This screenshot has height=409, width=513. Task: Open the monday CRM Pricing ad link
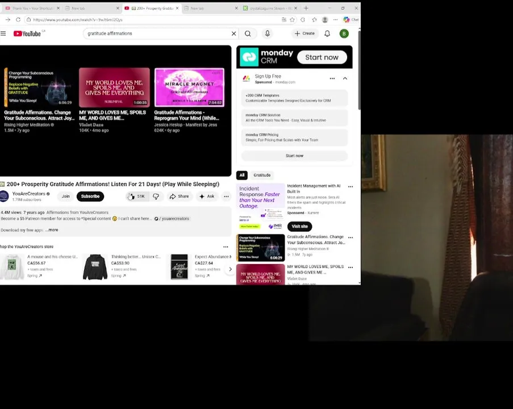coord(294,137)
